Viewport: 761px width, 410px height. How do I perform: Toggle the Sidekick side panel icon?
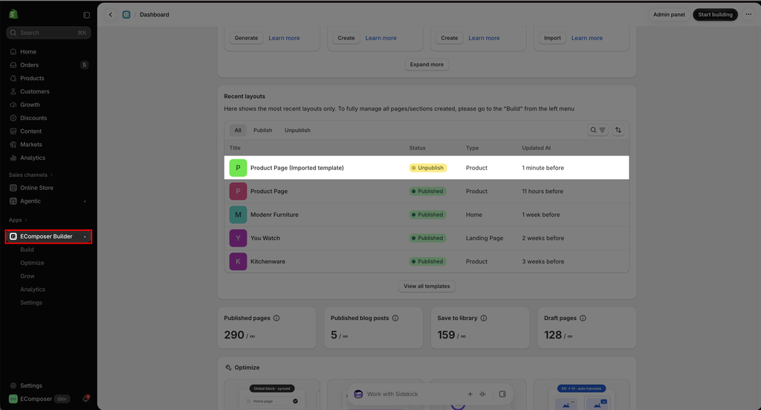point(502,394)
